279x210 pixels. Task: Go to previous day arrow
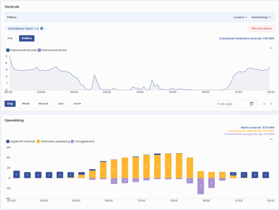264,104
